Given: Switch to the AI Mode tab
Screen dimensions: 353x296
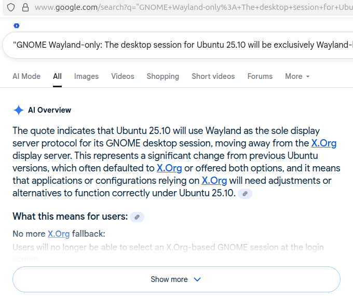Looking at the screenshot, I should [26, 76].
